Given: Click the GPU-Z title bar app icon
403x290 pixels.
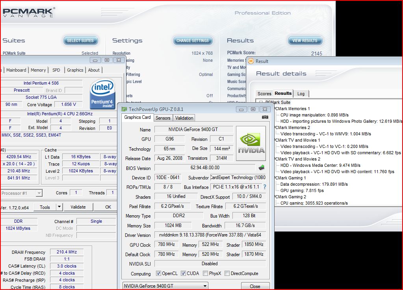Looking at the screenshot, I should tap(124, 109).
